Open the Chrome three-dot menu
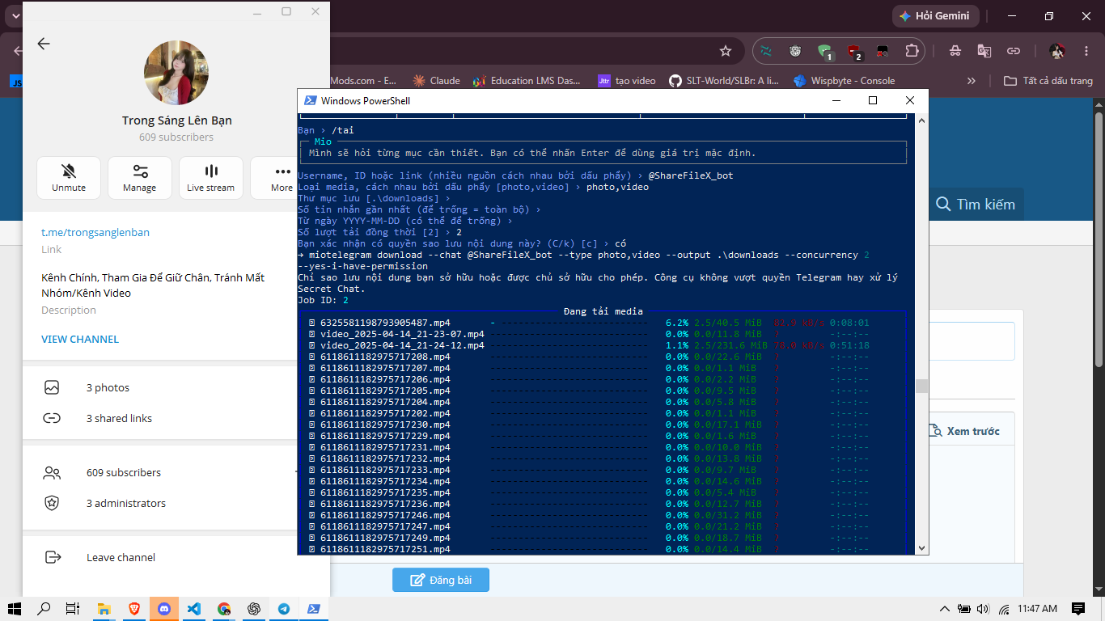Image resolution: width=1105 pixels, height=621 pixels. [x=1086, y=51]
